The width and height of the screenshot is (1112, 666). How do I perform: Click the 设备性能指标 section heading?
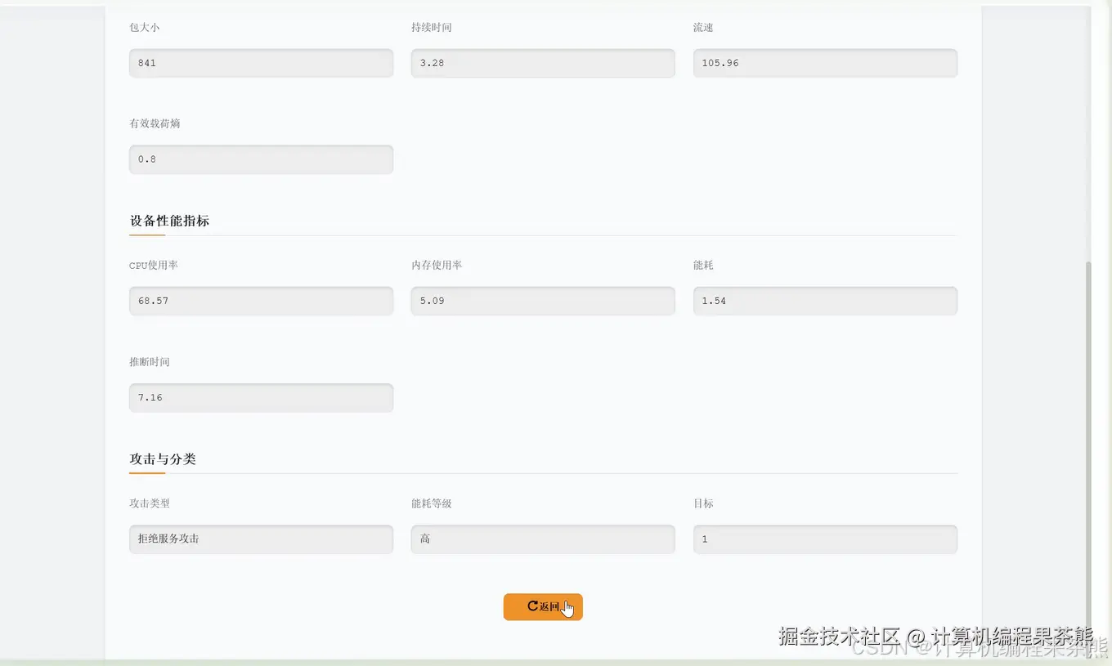click(169, 221)
